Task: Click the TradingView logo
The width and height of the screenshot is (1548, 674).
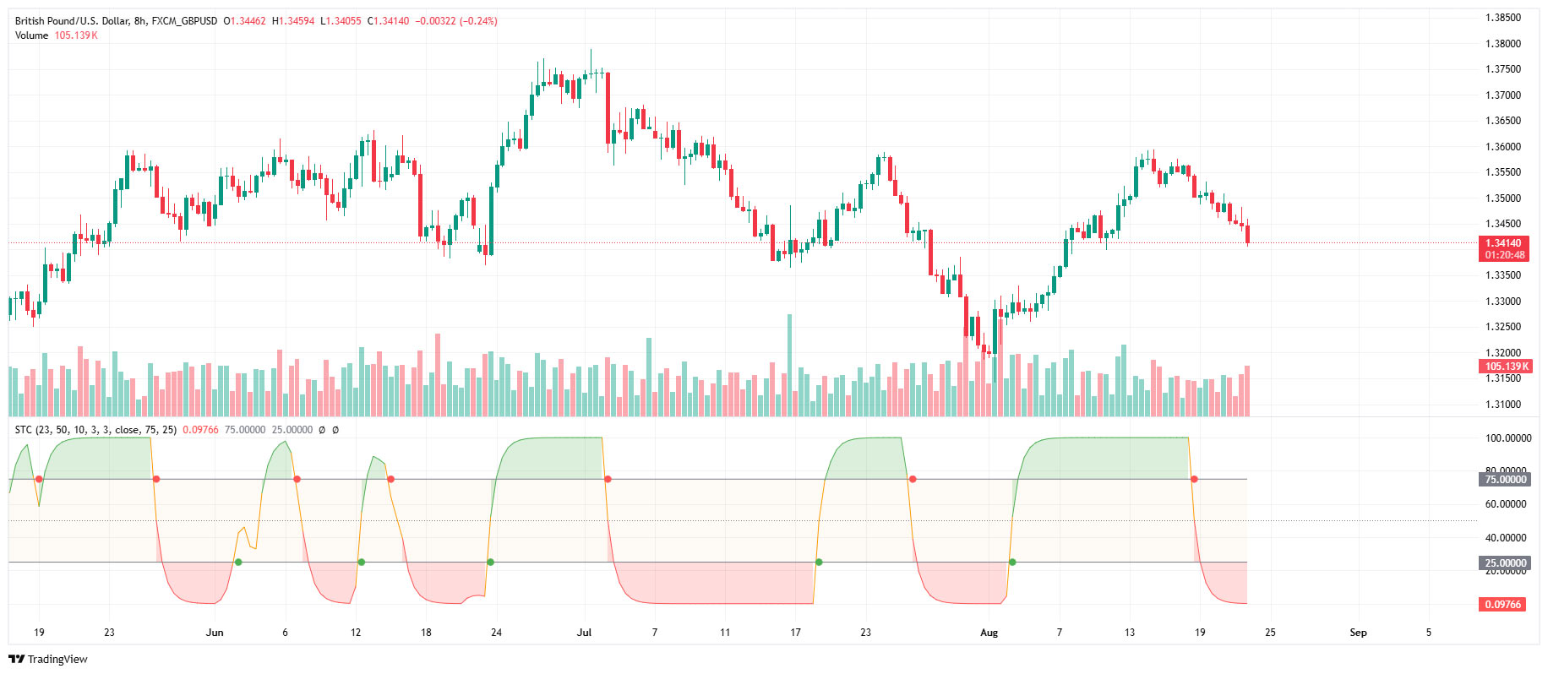Action: [48, 659]
